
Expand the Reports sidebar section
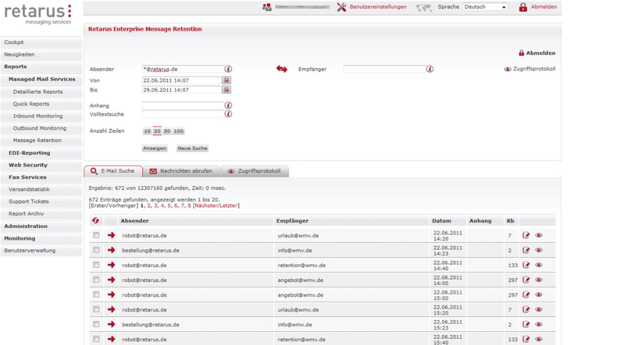pos(15,66)
